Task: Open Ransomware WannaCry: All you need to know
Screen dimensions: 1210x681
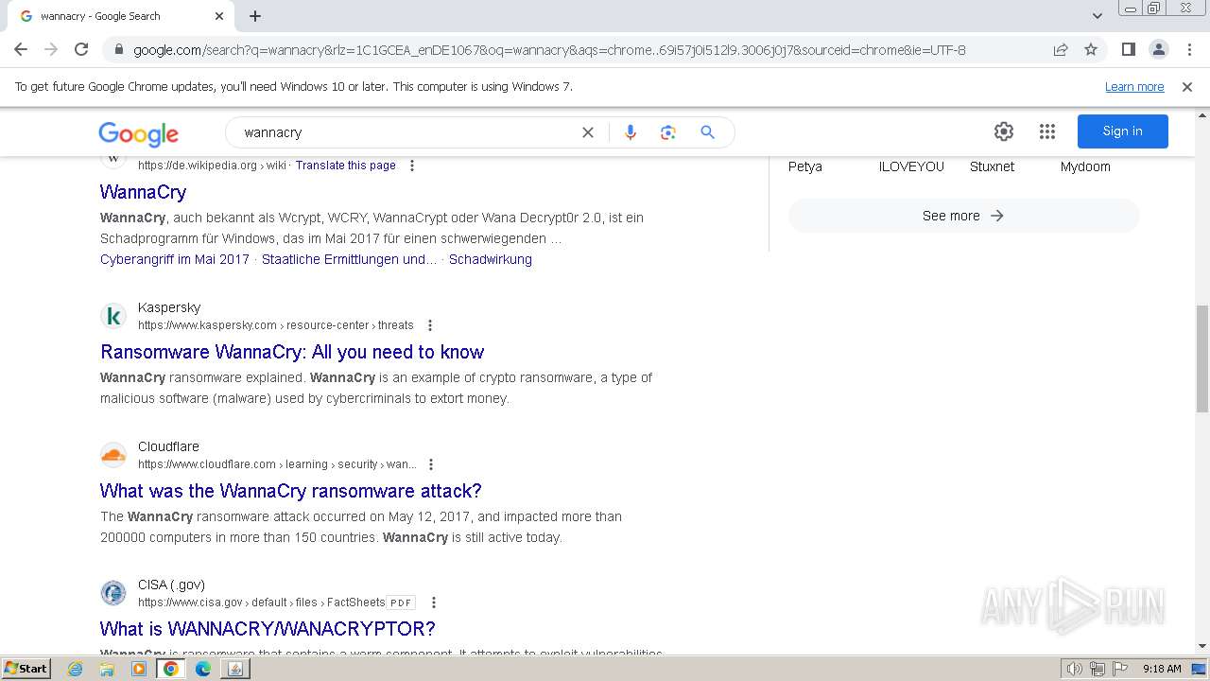Action: tap(292, 352)
